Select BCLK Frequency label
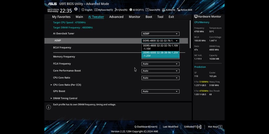Screen dimensions: 269x134 (62, 48)
